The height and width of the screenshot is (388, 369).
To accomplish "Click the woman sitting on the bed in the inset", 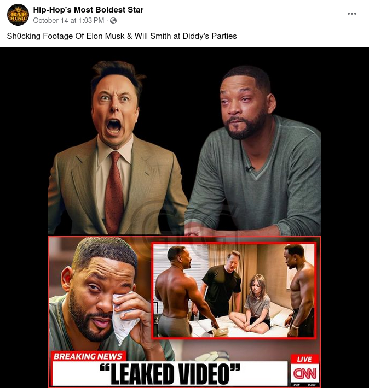I will pos(252,304).
